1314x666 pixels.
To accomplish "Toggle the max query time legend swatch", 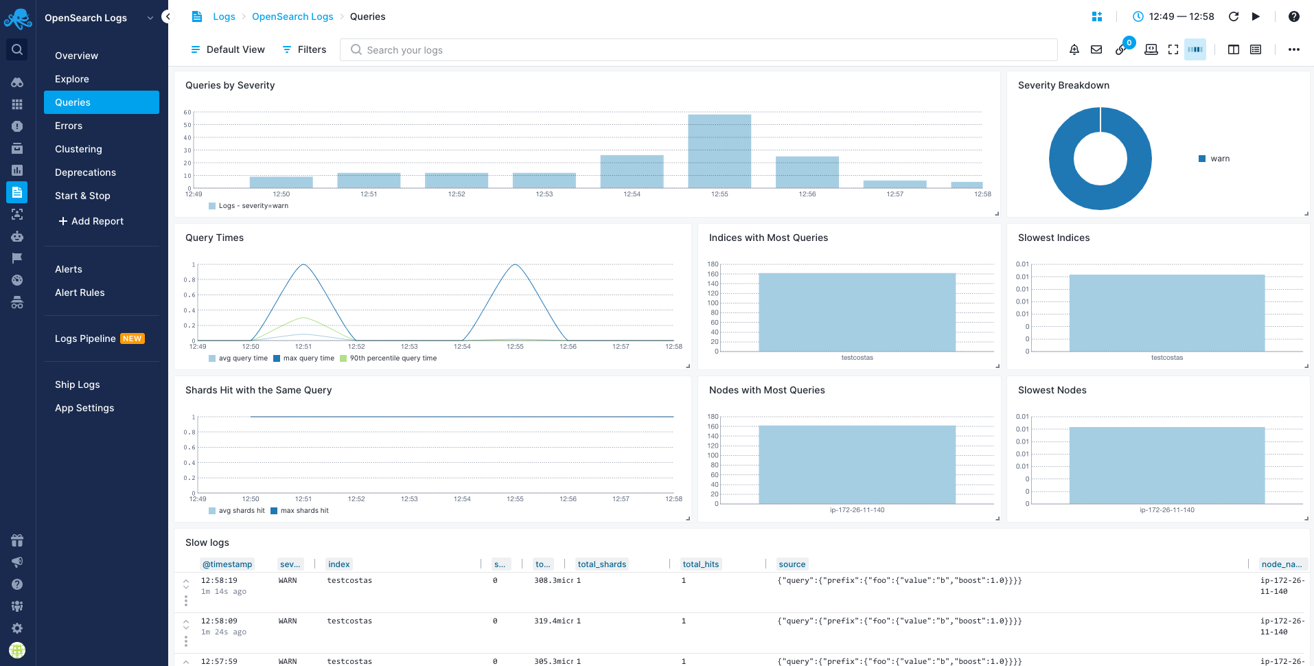I will point(277,358).
